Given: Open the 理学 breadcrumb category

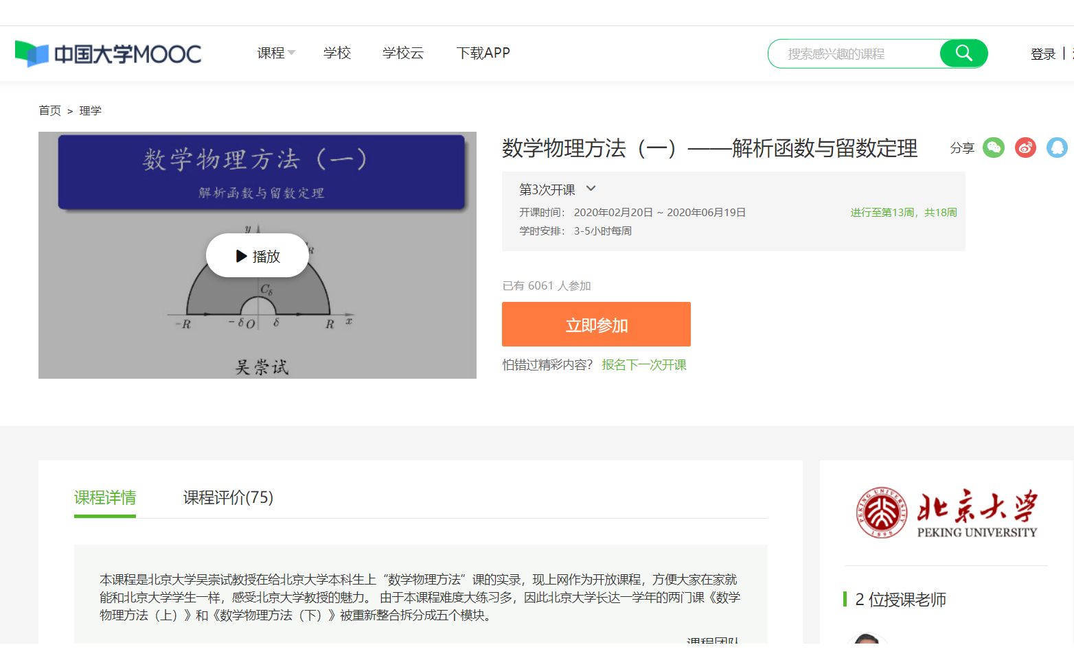Looking at the screenshot, I should coord(90,110).
